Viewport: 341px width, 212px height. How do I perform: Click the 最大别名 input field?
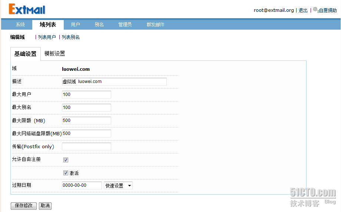pos(87,107)
